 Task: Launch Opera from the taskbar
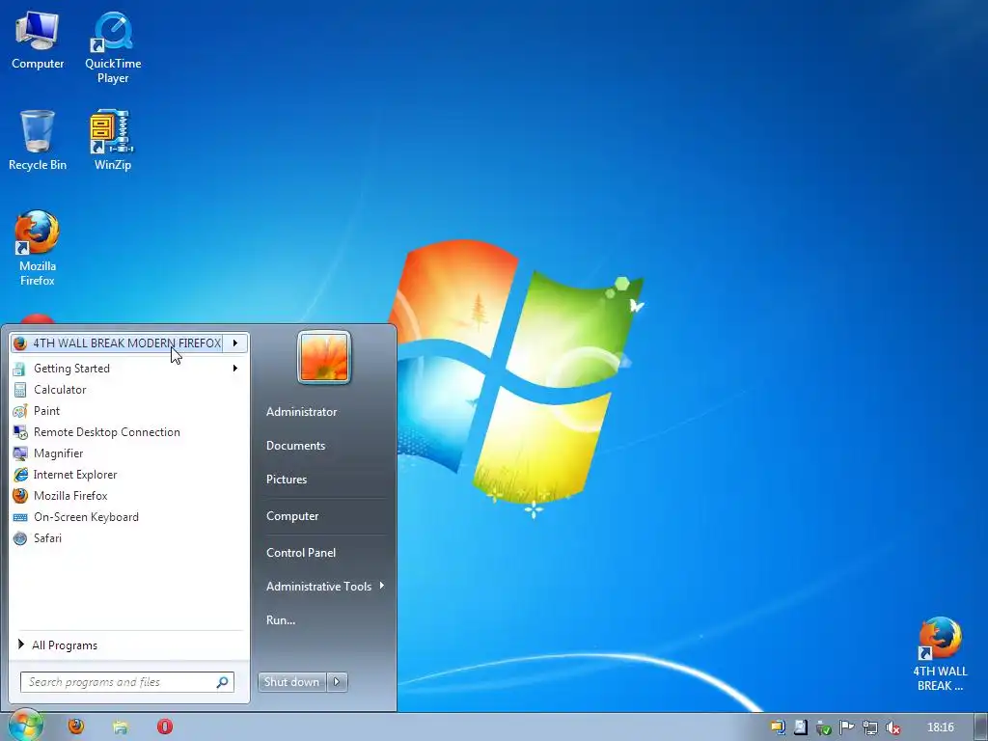tap(164, 727)
